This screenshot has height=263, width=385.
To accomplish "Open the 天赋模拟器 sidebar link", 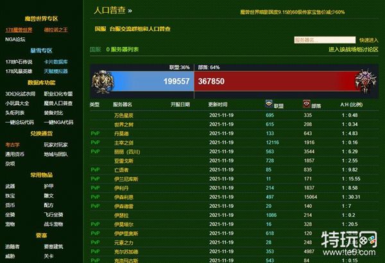I will click(x=56, y=71).
